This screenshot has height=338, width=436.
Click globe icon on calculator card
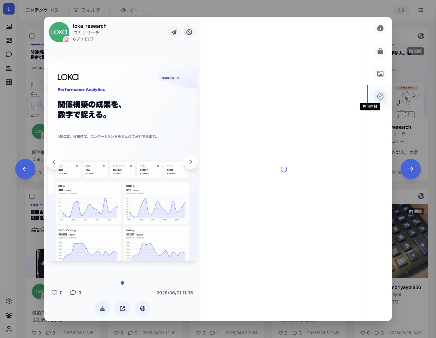click(421, 196)
